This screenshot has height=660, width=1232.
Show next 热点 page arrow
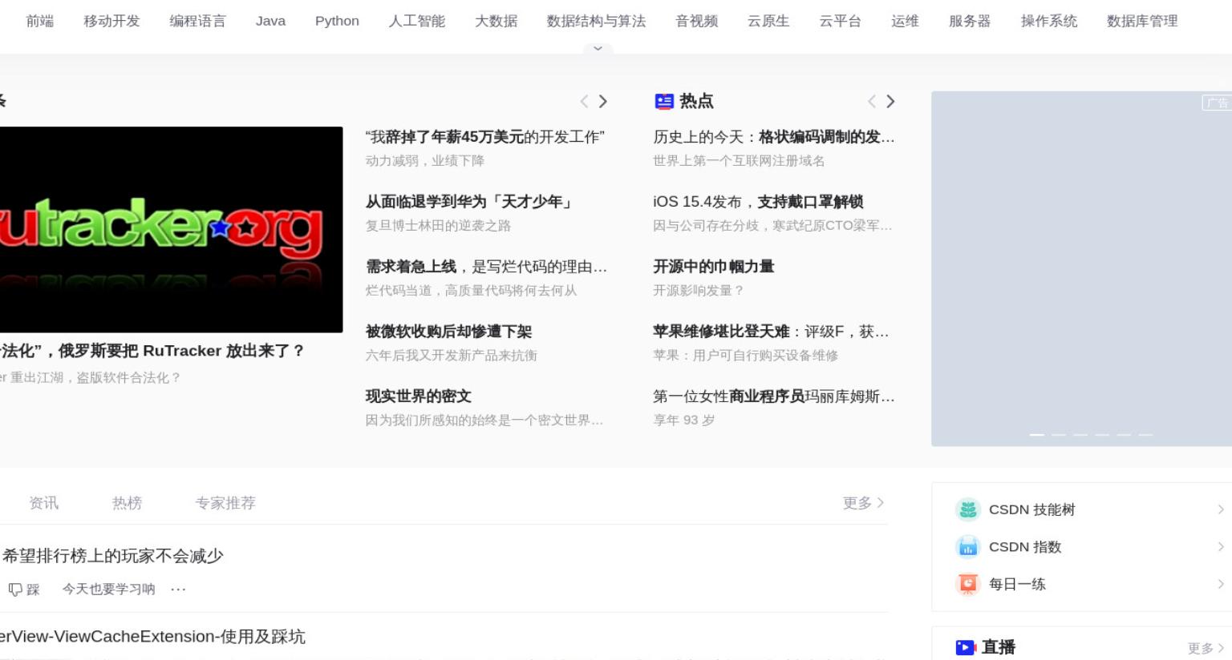point(890,102)
